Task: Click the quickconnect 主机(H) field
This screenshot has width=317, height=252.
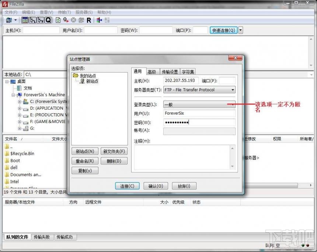Action: coord(41,30)
